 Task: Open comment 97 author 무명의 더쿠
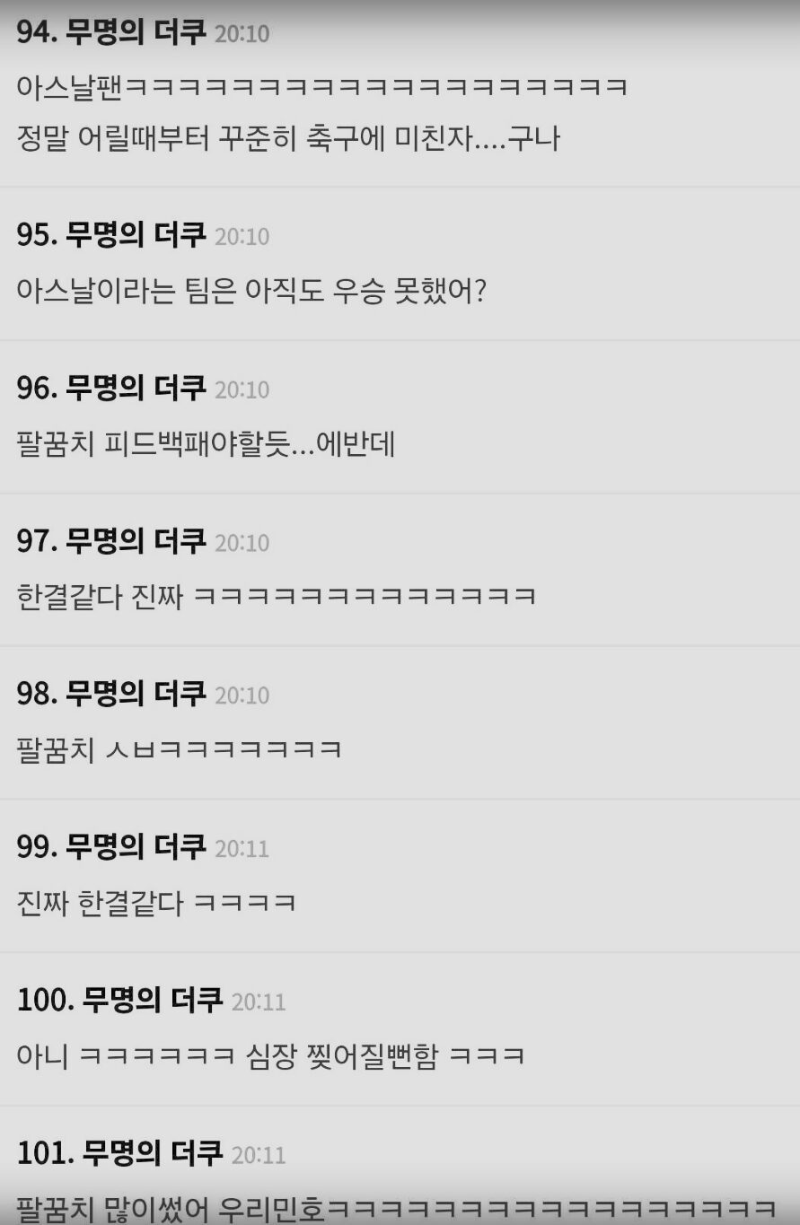coord(136,541)
